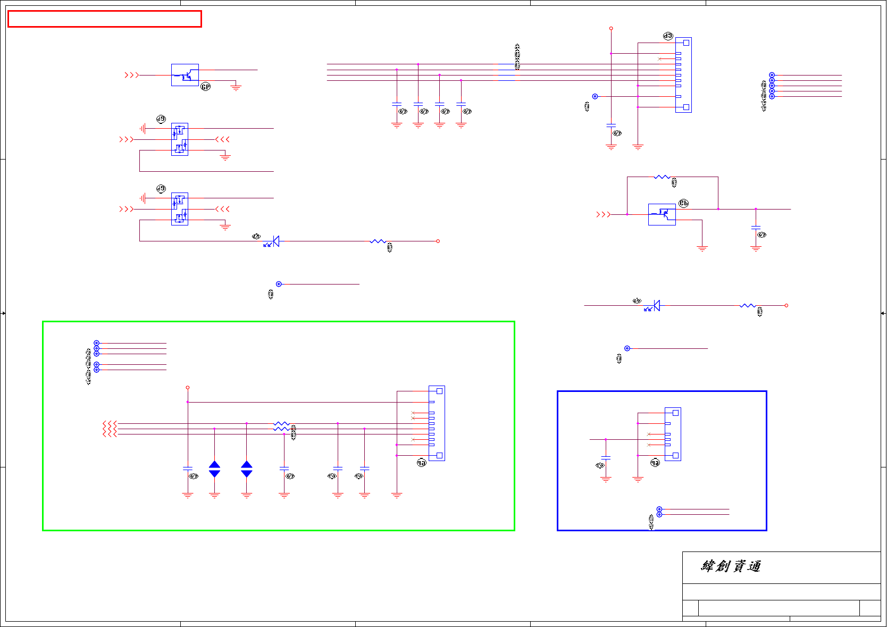Select the test point below the right LED
The width and height of the screenshot is (887, 627).
point(627,348)
